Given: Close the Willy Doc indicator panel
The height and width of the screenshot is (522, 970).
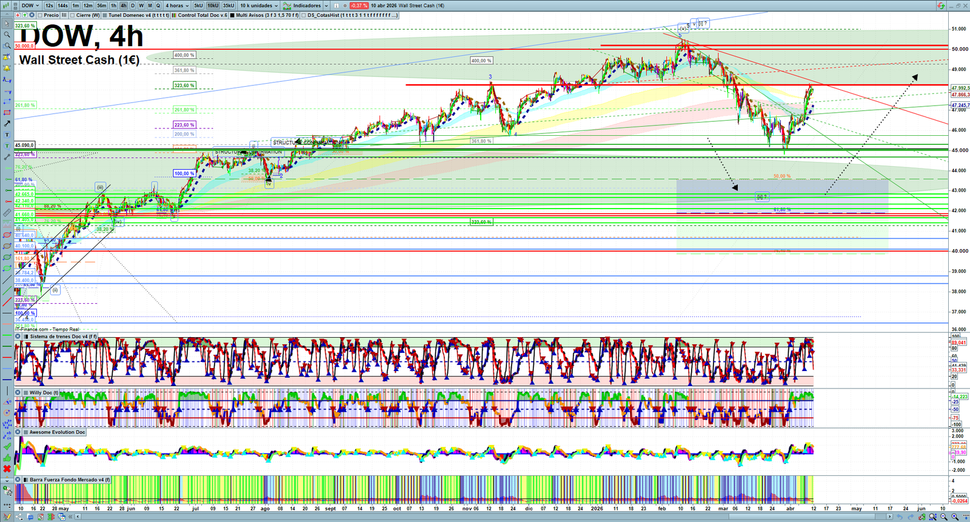Looking at the screenshot, I should tap(18, 392).
